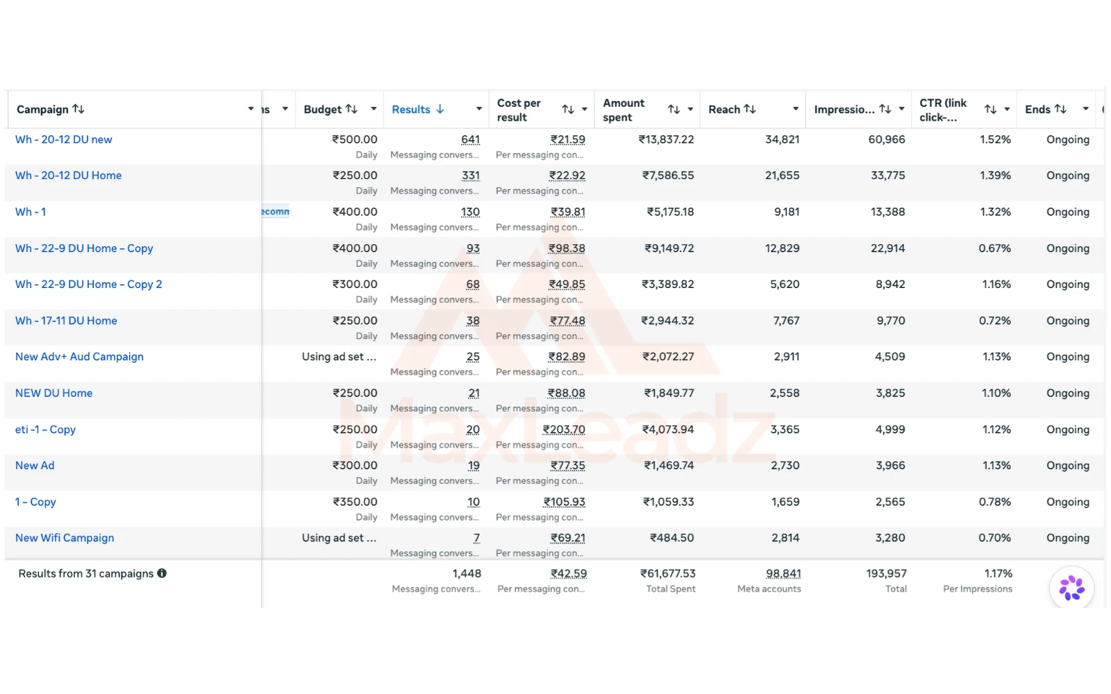Click results value 130 for Wh - 1
1111x694 pixels.
[x=470, y=212]
